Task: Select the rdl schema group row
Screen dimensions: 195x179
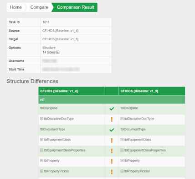Action: pos(112,99)
